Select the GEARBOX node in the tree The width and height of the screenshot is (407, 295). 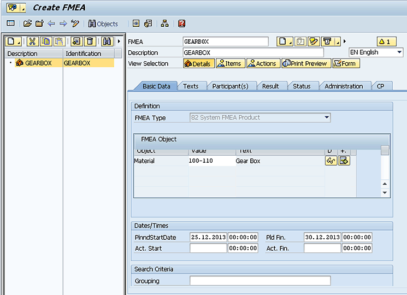coord(38,63)
